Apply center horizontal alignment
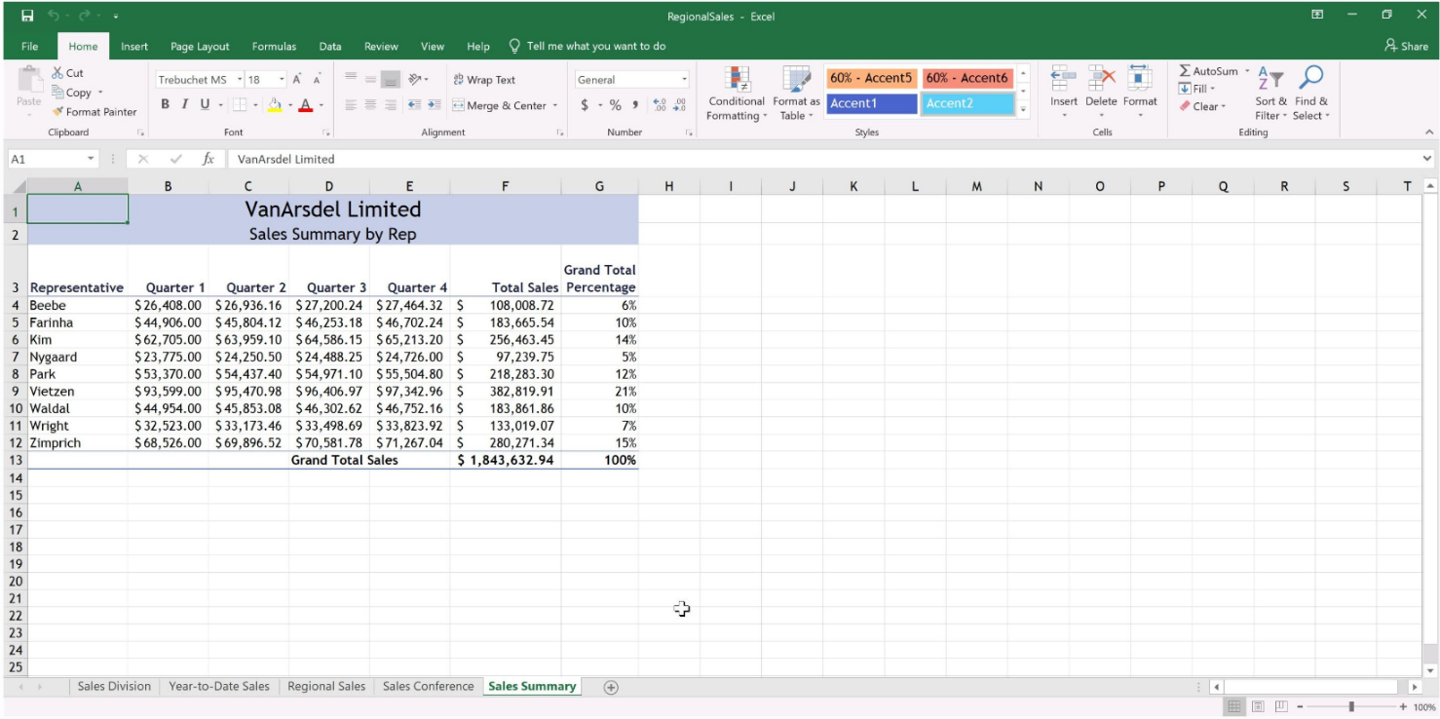1440x719 pixels. pos(370,105)
